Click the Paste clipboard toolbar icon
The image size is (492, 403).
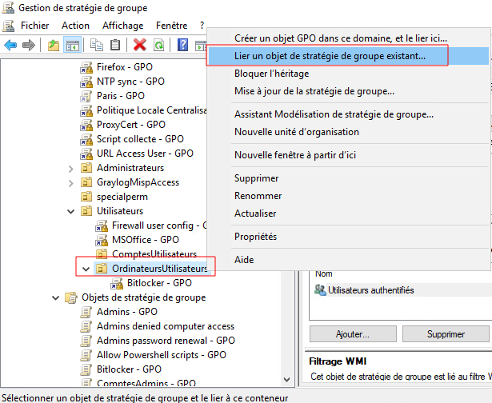[x=115, y=45]
